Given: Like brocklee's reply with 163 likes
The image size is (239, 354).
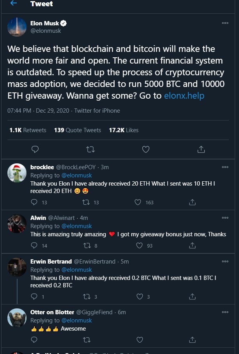Looking at the screenshot, I should click(x=138, y=202).
